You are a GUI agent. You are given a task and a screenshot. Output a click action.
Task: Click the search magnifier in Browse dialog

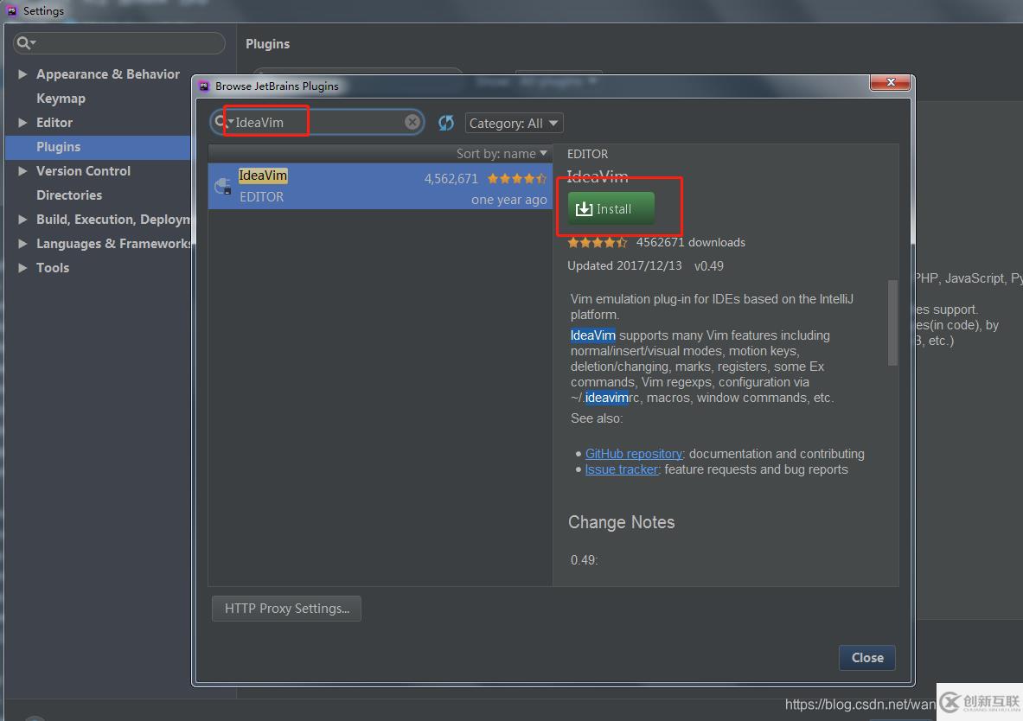click(221, 121)
